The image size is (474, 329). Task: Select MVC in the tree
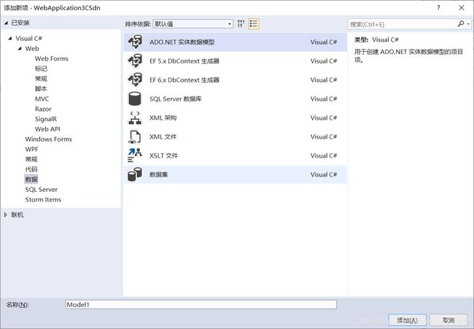pos(42,99)
